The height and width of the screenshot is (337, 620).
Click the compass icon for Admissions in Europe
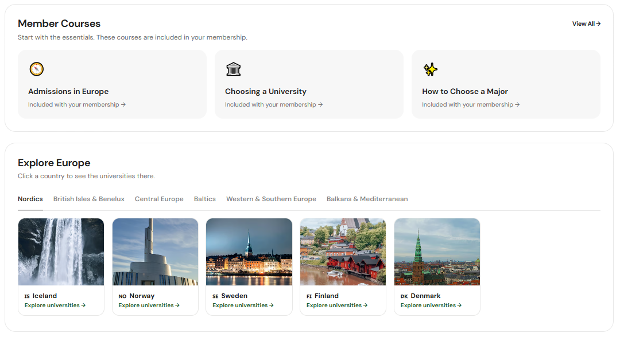36,69
